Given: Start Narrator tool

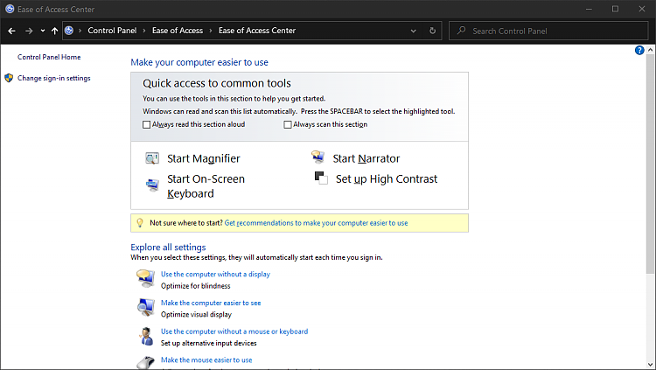Looking at the screenshot, I should tap(366, 158).
